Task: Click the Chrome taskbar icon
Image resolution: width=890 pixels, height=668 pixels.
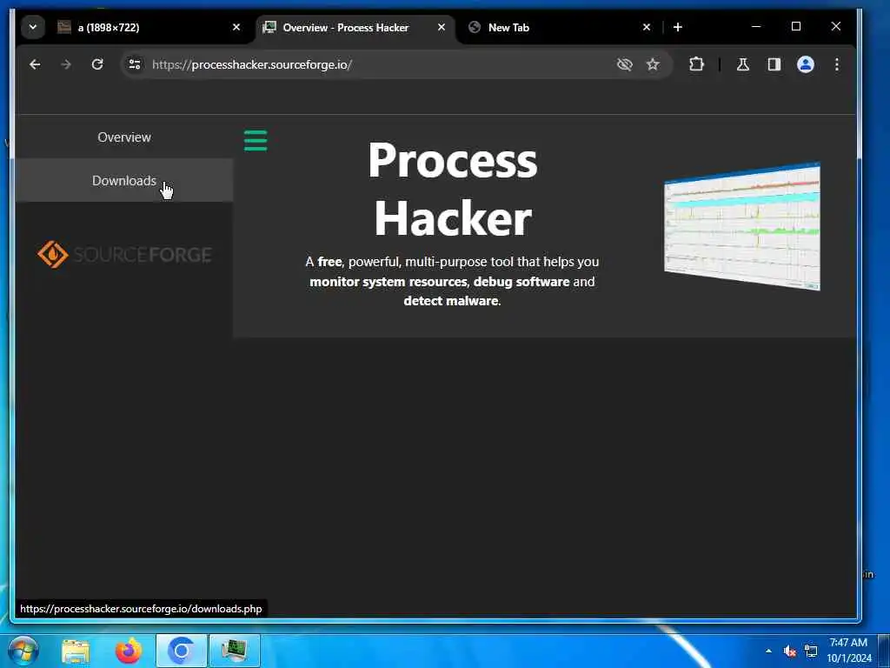Action: tap(181, 651)
